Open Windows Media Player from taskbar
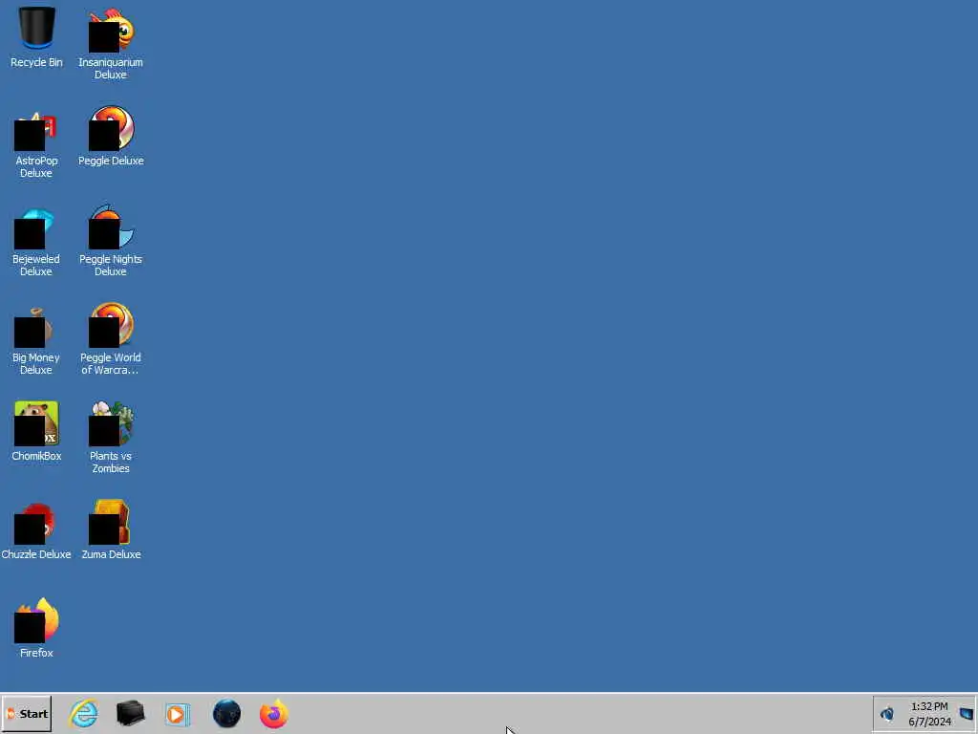This screenshot has height=734, width=978. [x=178, y=714]
